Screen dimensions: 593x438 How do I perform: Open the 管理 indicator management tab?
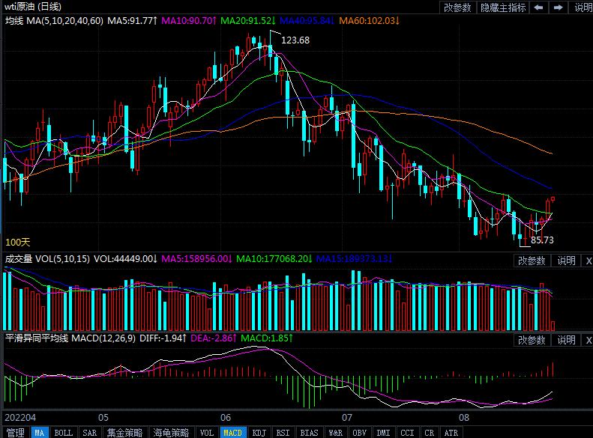(x=15, y=433)
